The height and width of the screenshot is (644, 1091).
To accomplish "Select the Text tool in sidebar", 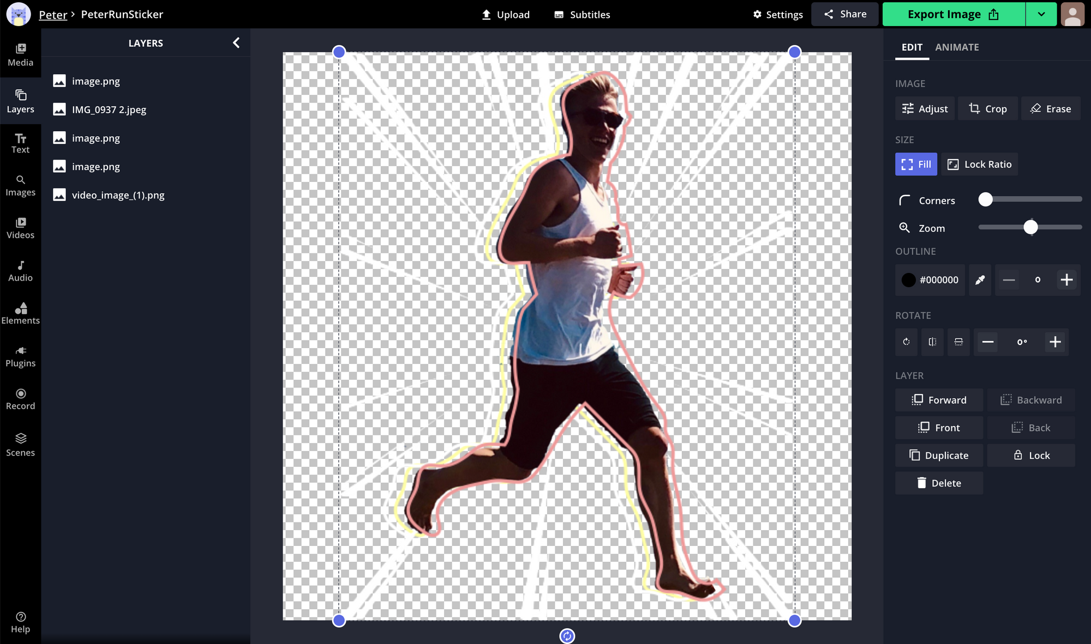I will click(20, 142).
